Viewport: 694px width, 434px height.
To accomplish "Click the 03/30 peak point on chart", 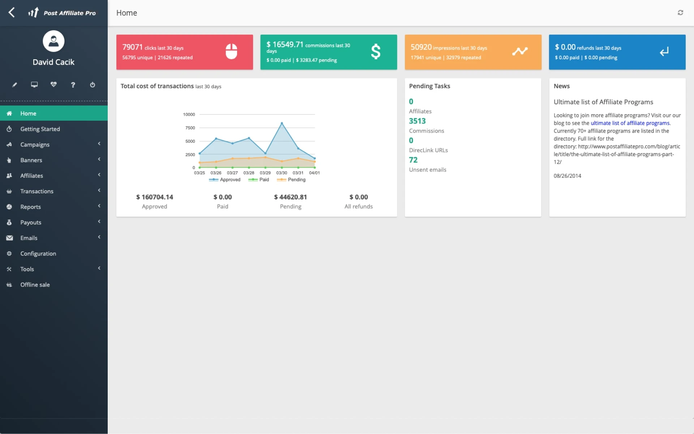I will pyautogui.click(x=282, y=124).
